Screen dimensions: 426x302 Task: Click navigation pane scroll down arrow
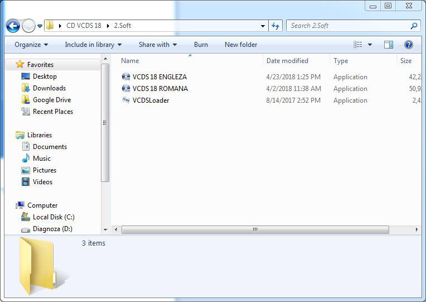[105, 229]
